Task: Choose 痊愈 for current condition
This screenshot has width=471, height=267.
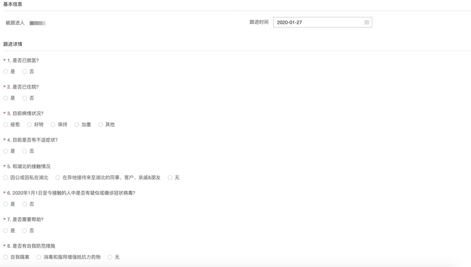Action: click(x=6, y=124)
